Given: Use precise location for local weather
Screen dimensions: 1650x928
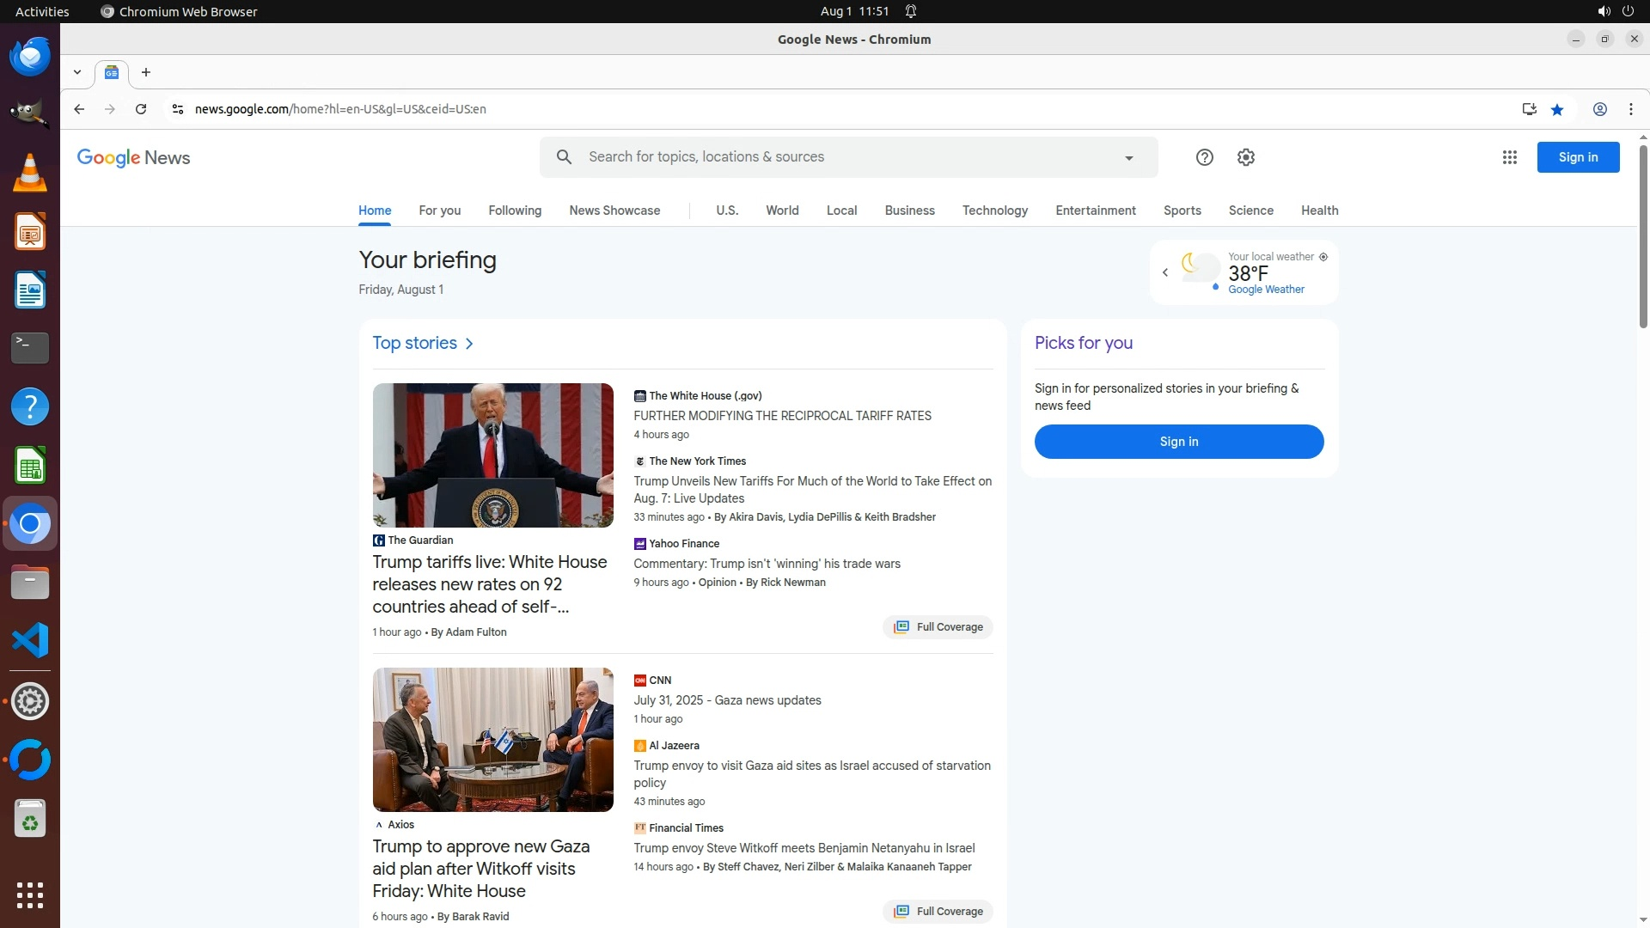Looking at the screenshot, I should [1323, 257].
